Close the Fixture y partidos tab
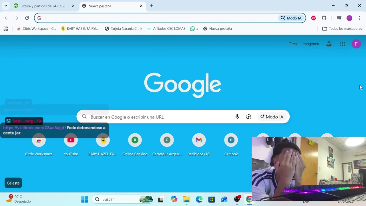This screenshot has height=206, width=366. point(73,6)
